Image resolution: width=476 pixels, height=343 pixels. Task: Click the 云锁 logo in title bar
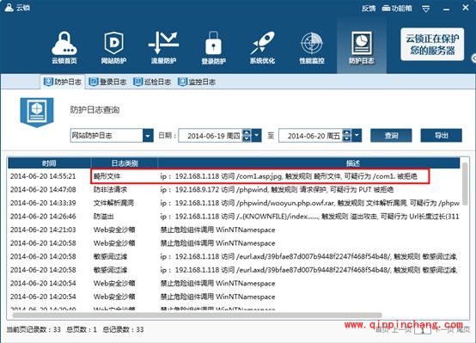click(17, 7)
